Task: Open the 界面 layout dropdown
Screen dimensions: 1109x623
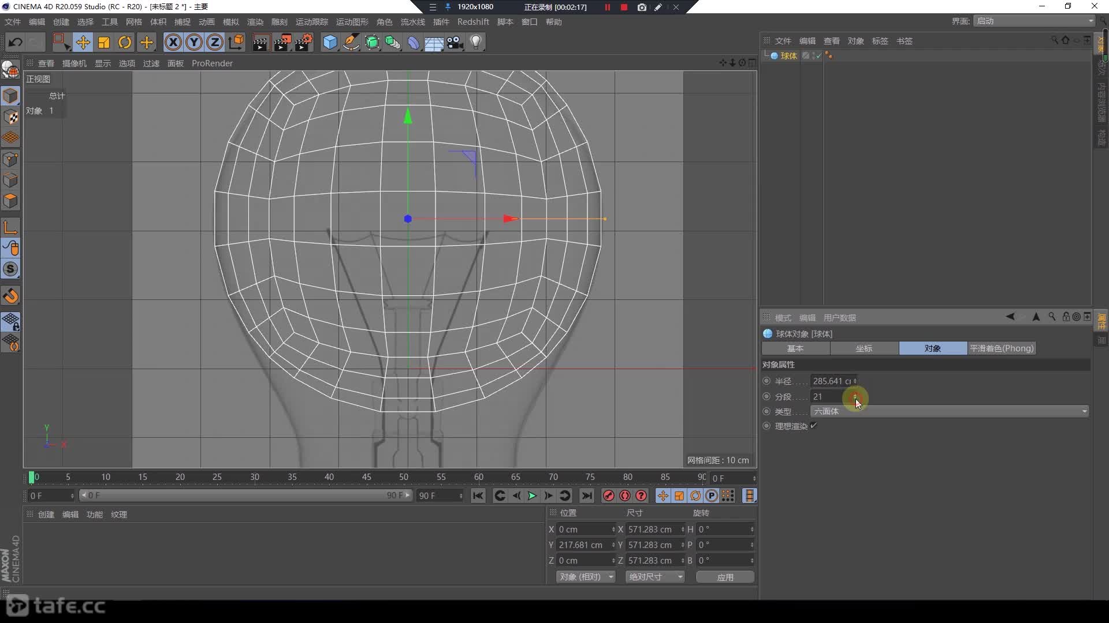Action: coord(1034,21)
